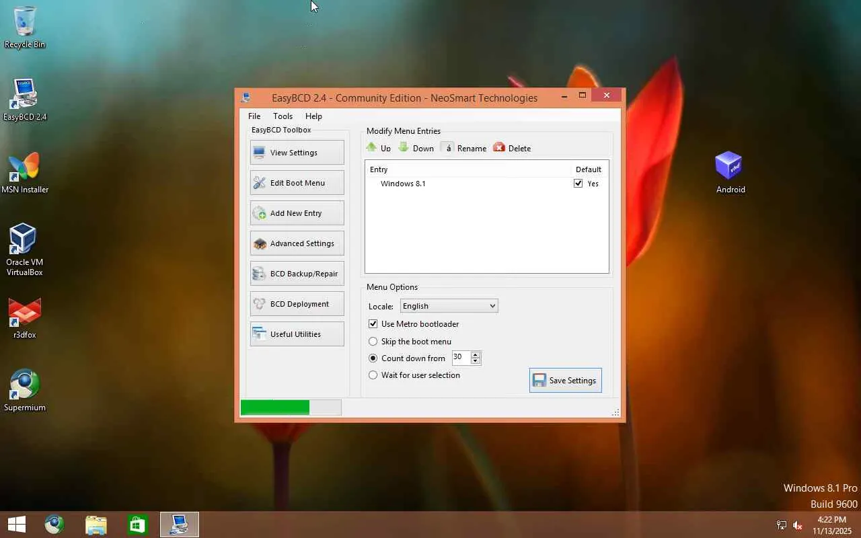
Task: Select the Supermium desktop shortcut
Action: pyautogui.click(x=25, y=390)
